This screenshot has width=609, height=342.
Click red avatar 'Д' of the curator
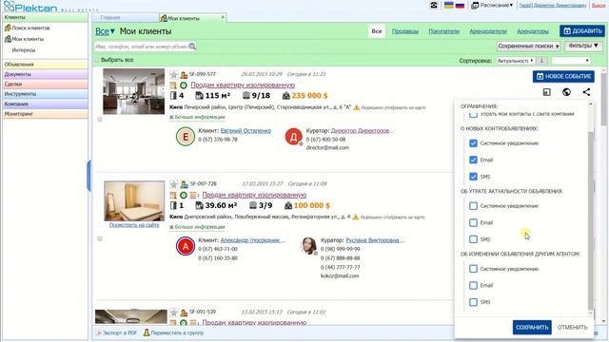(x=294, y=137)
